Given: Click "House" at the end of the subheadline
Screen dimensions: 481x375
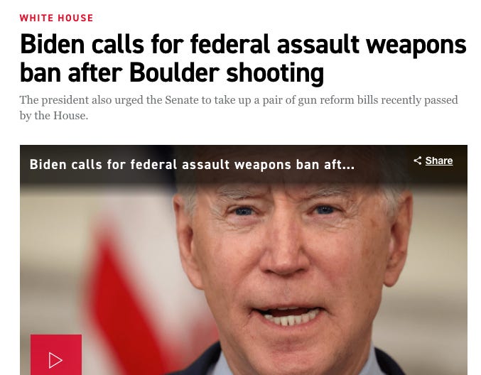Looking at the screenshot, I should [x=70, y=116].
